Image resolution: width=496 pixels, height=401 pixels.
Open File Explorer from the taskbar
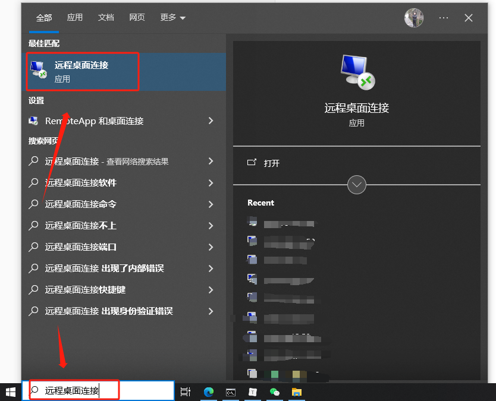coord(297,392)
